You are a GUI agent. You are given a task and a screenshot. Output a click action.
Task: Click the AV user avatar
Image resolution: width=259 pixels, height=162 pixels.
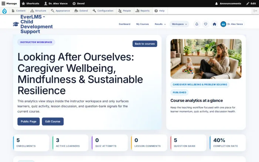point(223,24)
